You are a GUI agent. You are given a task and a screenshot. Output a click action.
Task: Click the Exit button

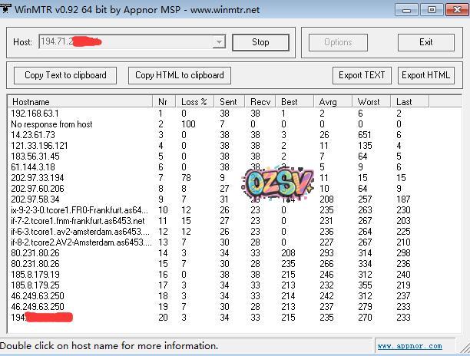click(425, 42)
